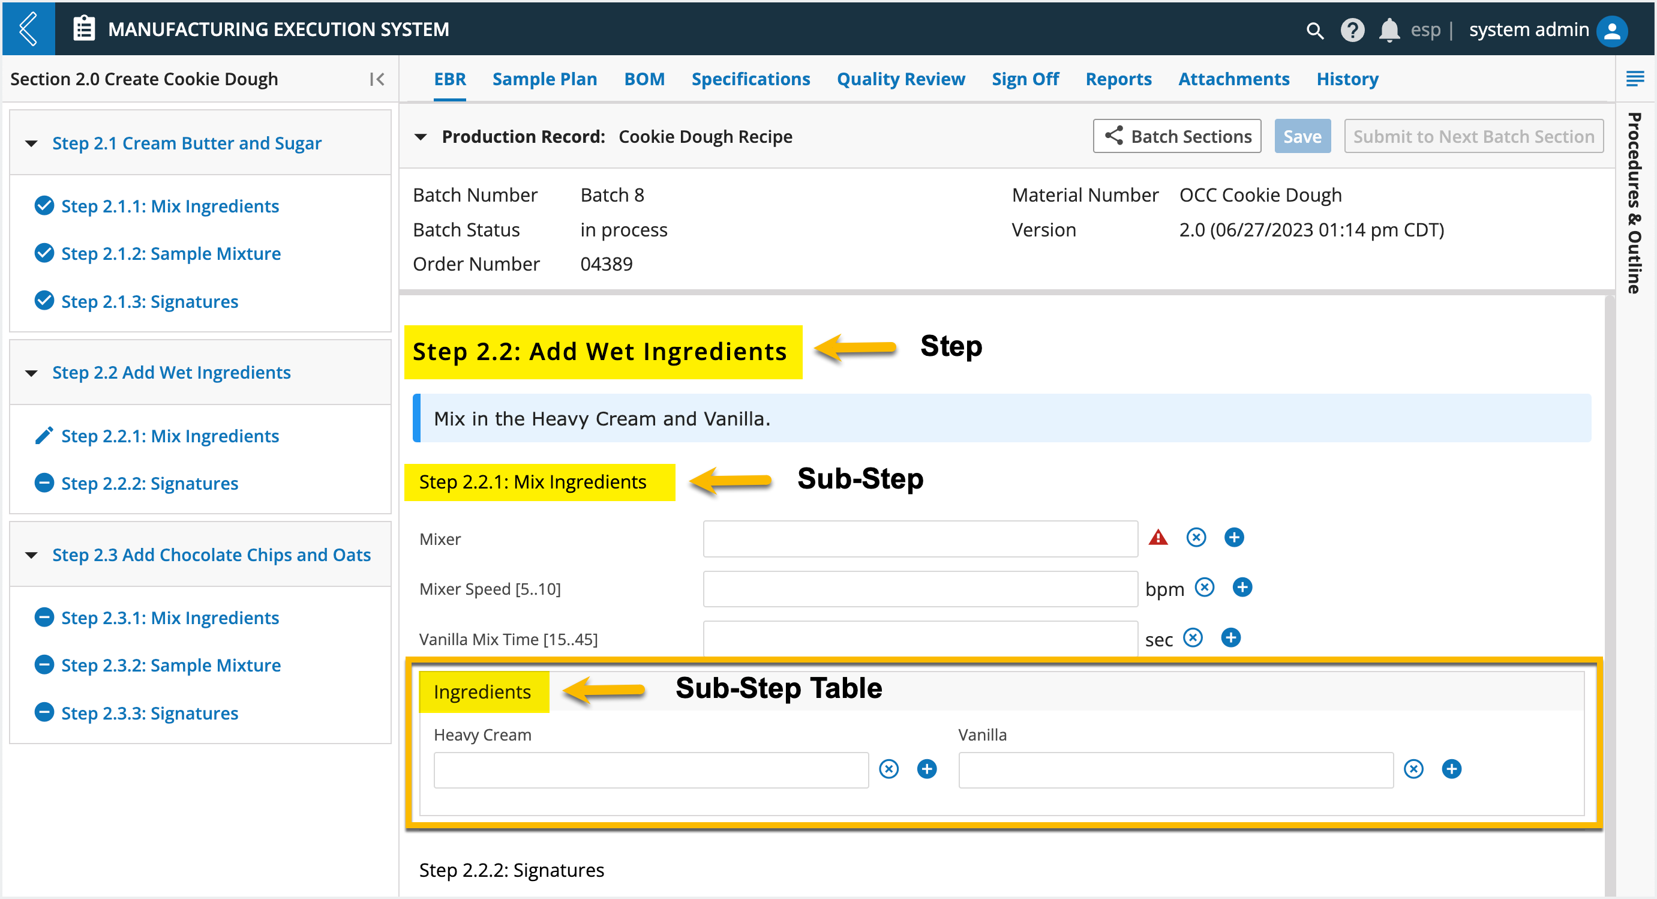Image resolution: width=1657 pixels, height=899 pixels.
Task: Collapse Step 2.2 Add Wet Ingredients group
Action: [31, 373]
